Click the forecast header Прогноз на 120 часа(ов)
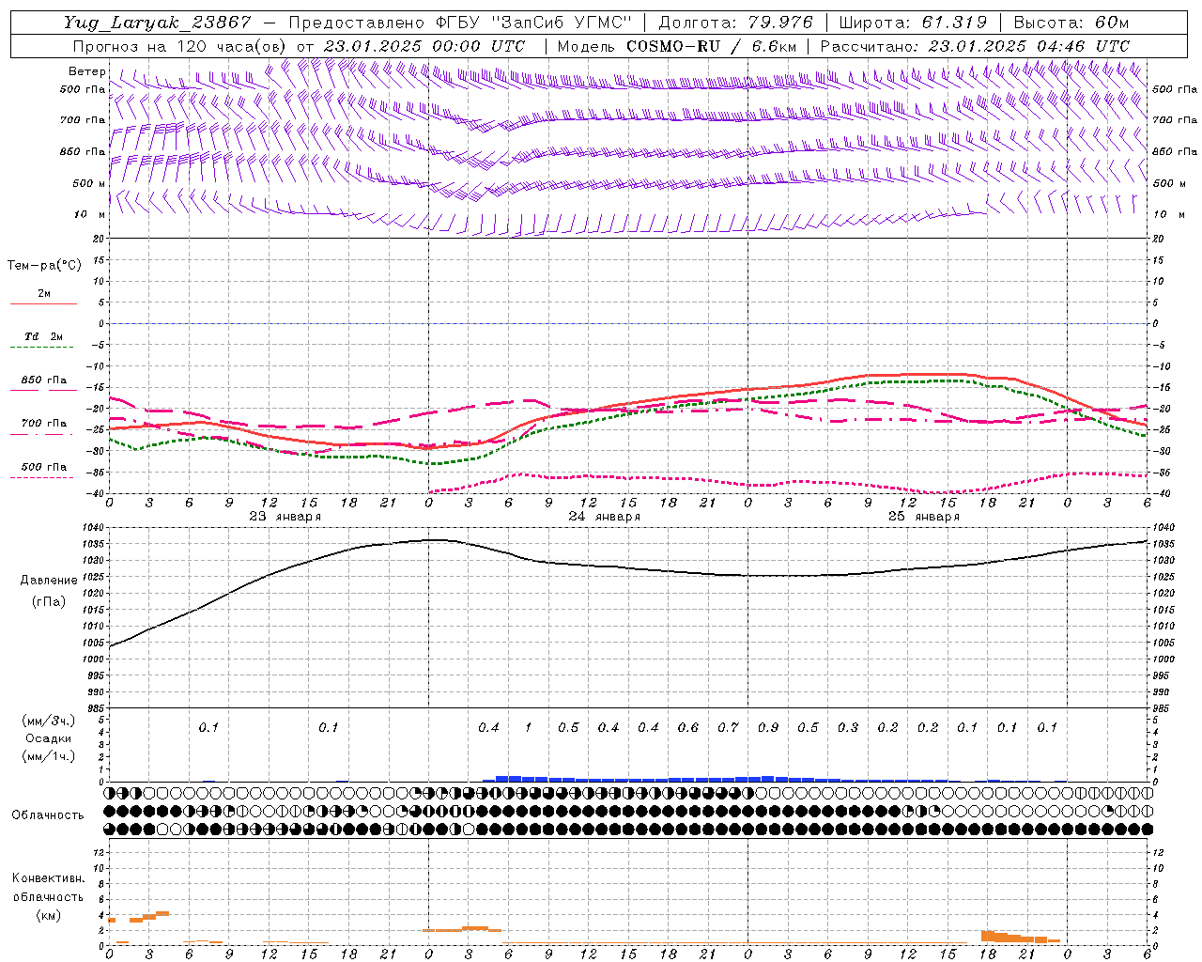1202x962 pixels. (180, 46)
